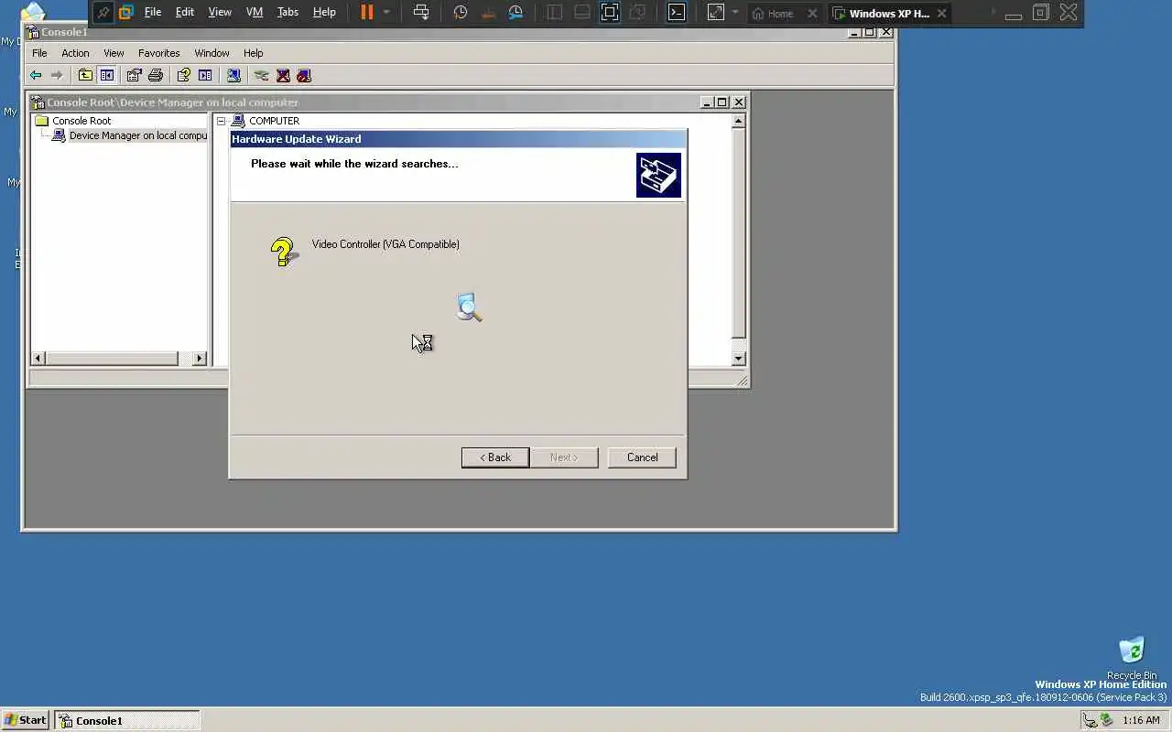Toggle the Show/Hide Console Tree icon
Screen dimensions: 1172x732
click(x=106, y=76)
